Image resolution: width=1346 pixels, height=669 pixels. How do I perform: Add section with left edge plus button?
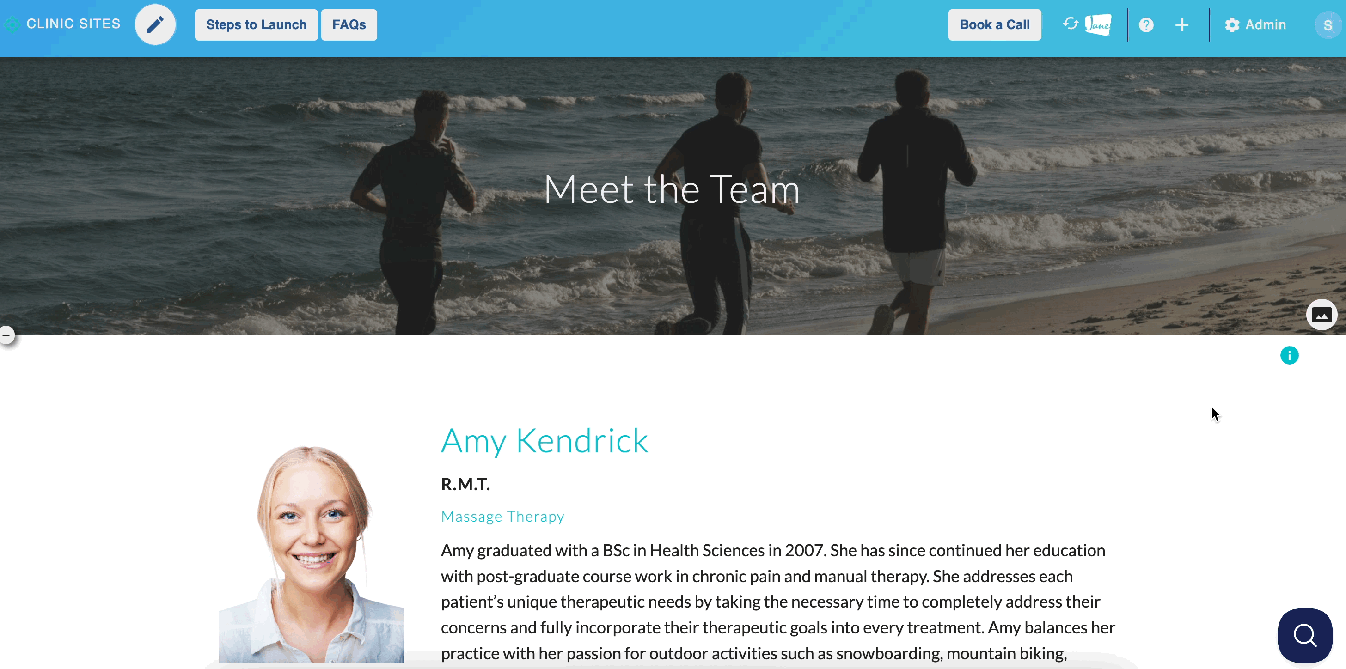6,335
